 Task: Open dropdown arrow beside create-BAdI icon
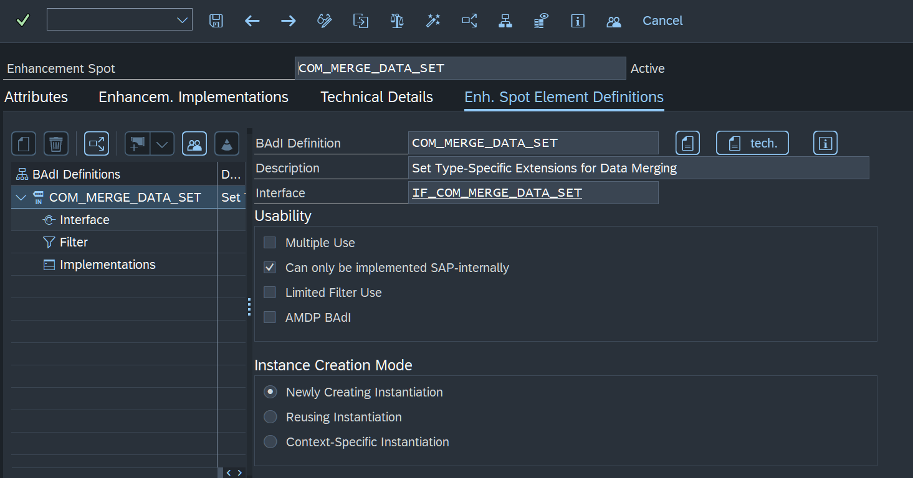(x=162, y=144)
